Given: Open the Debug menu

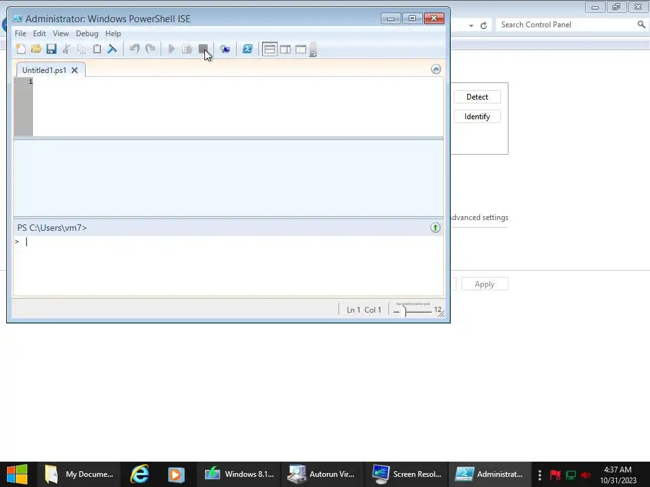Looking at the screenshot, I should click(87, 34).
